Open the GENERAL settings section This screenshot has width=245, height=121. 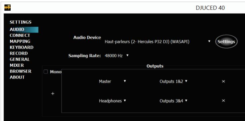pyautogui.click(x=20, y=60)
